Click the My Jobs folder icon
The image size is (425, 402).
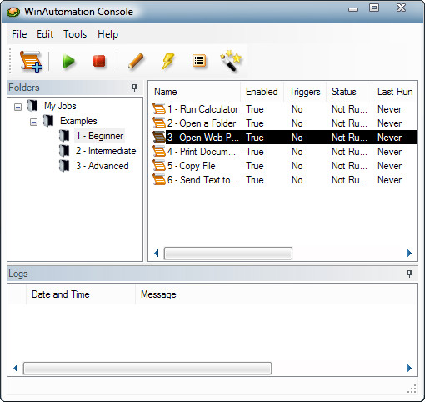(32, 106)
